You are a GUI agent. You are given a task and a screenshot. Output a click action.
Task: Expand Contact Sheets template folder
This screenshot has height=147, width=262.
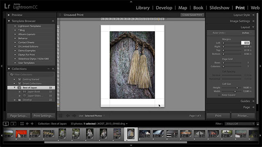point(15,42)
